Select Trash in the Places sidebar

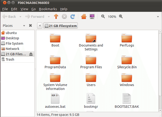(x=10, y=59)
